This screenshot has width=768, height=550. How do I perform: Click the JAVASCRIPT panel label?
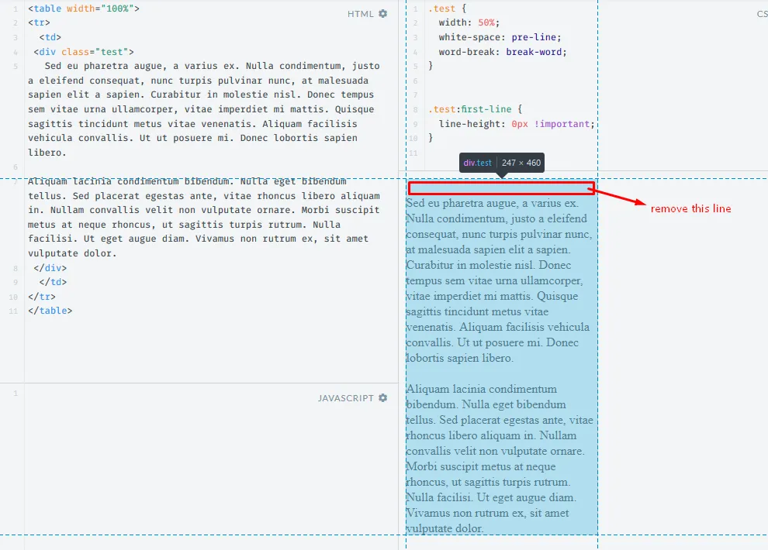point(346,398)
